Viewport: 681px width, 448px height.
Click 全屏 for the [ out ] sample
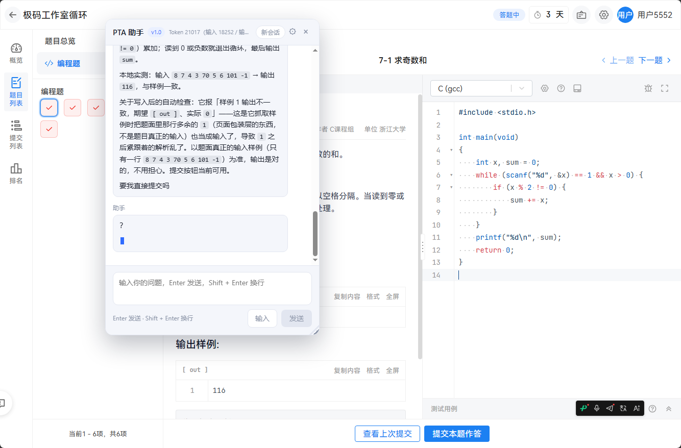[393, 370]
